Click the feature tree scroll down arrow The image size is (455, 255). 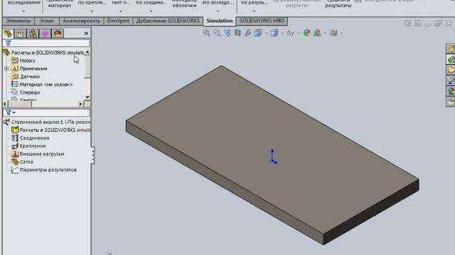click(87, 97)
